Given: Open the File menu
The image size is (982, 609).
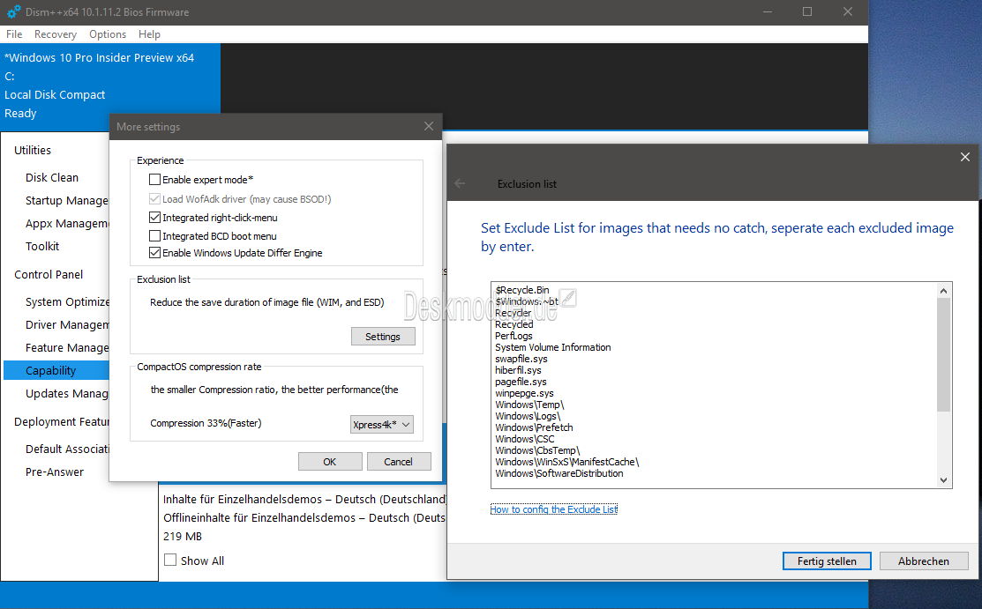Looking at the screenshot, I should [x=14, y=34].
